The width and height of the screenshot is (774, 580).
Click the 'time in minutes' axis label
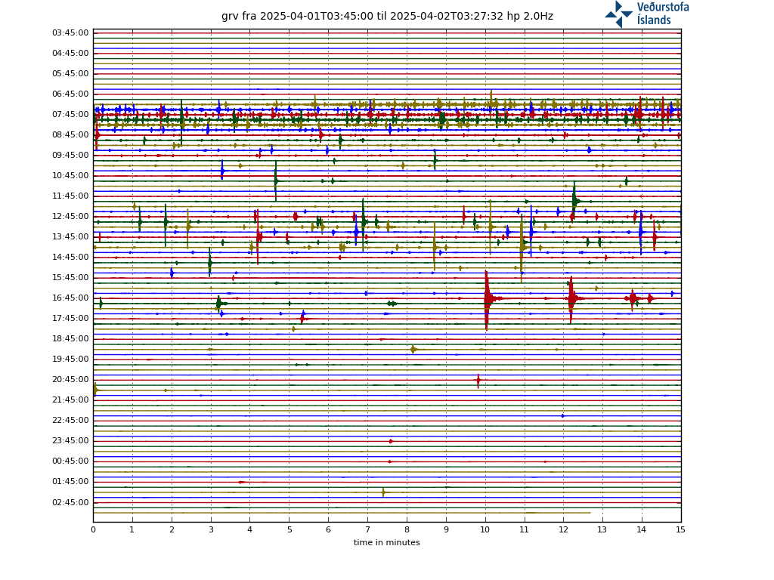click(x=386, y=542)
